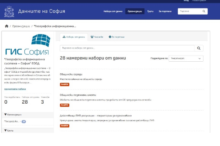Open Организации in top navigation
The image size is (220, 146).
[x=135, y=11]
